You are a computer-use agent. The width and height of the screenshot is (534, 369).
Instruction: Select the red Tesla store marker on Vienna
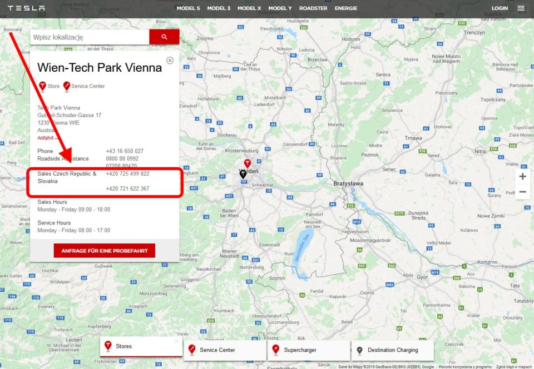(247, 164)
